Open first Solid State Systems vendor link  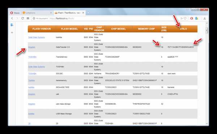[37, 37]
